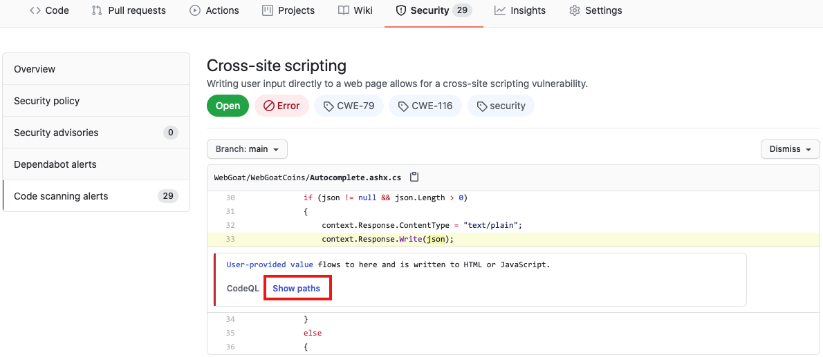Open the Wiki tab
Screen dimensions: 823x357
click(355, 10)
